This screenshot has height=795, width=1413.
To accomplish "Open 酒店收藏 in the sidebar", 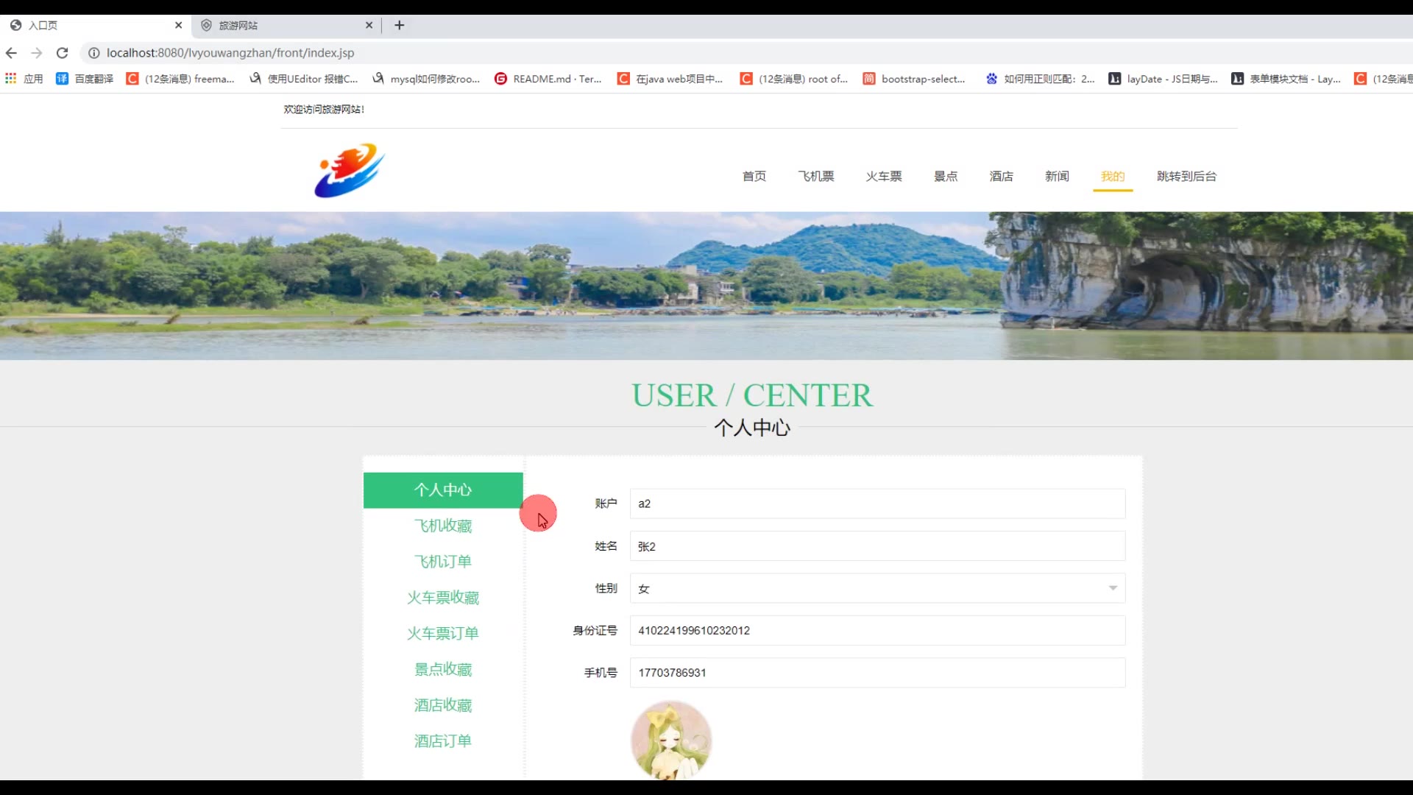I will [443, 705].
